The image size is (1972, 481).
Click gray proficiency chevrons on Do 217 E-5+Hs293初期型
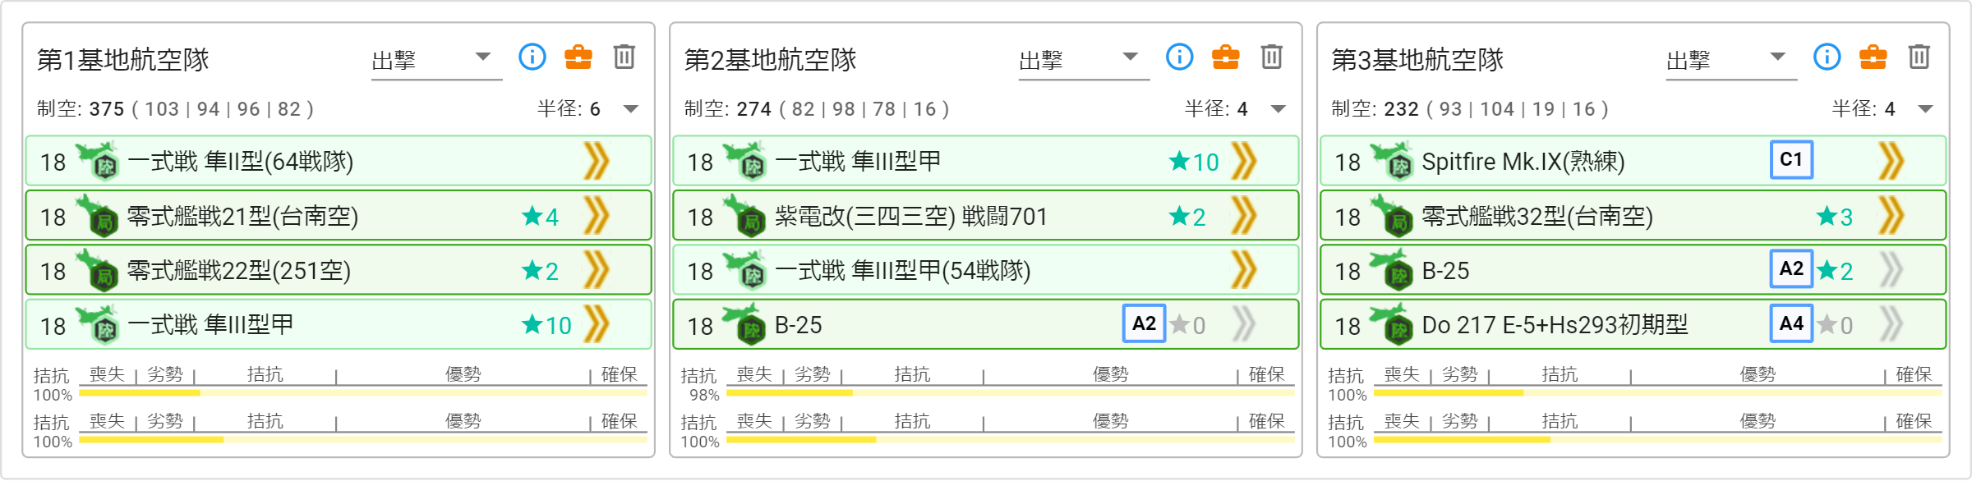point(1891,324)
